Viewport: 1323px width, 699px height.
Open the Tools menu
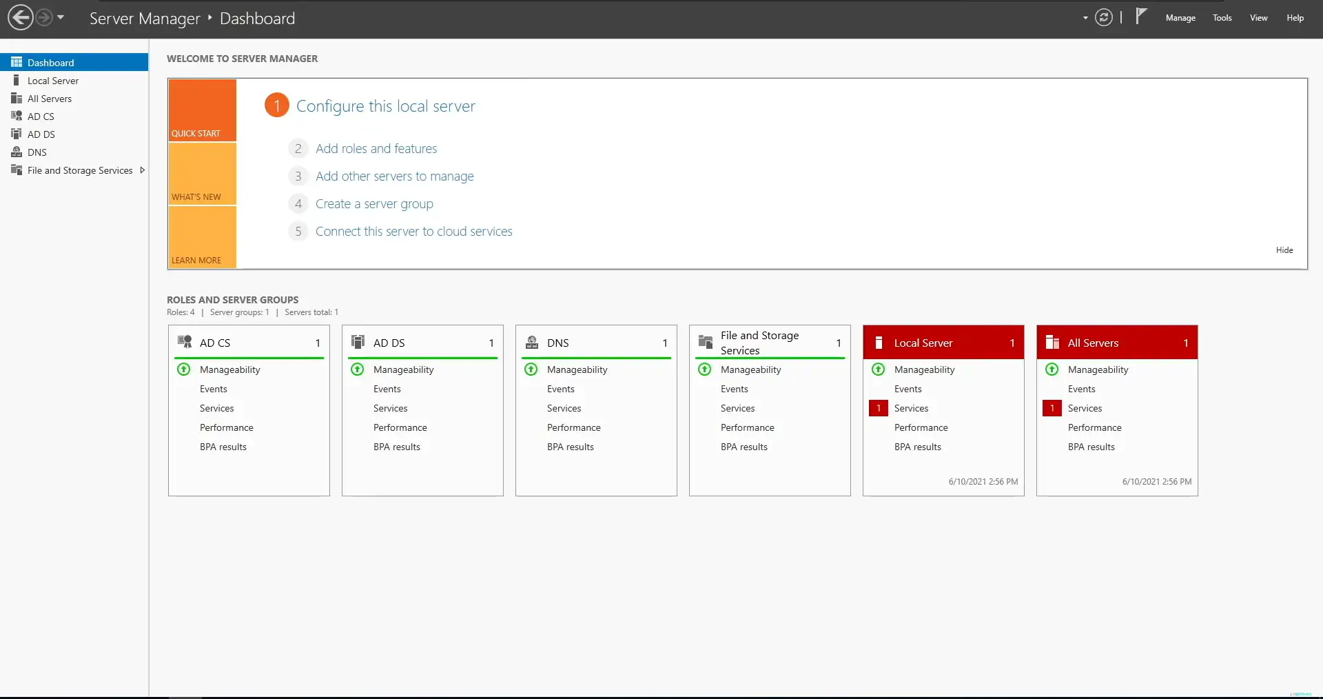[x=1222, y=17]
